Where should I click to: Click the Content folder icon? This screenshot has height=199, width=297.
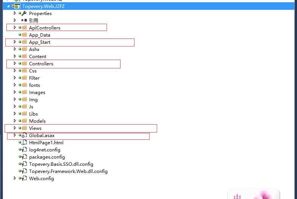[24, 56]
